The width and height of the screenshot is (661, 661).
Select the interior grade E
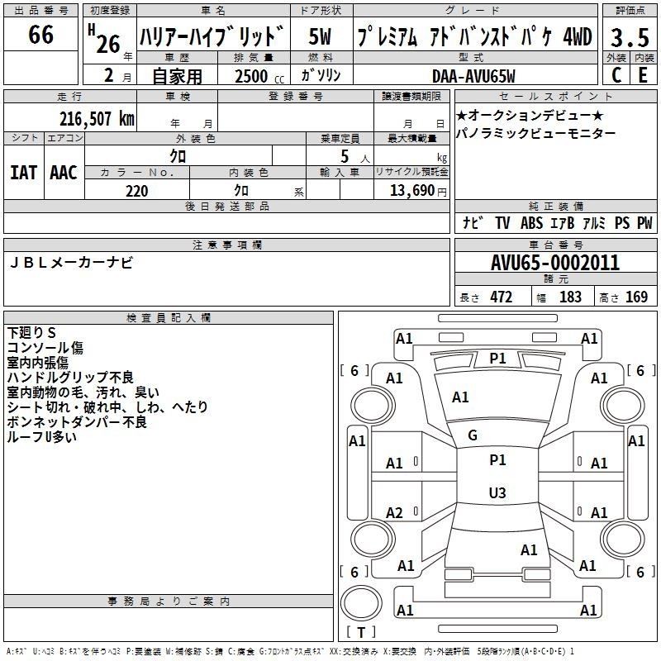pos(643,75)
